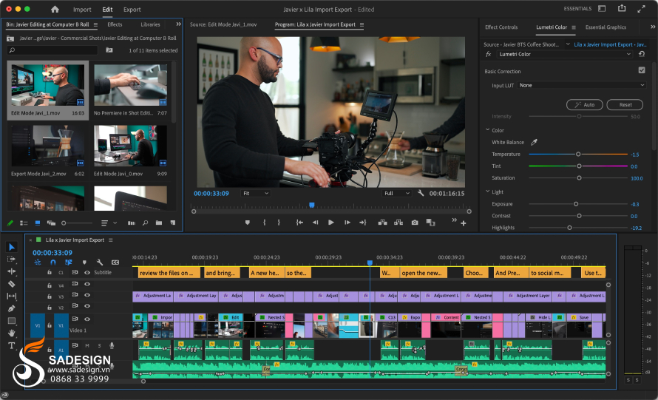Adjust the Exposure slider handle
The image size is (658, 400).
click(576, 204)
